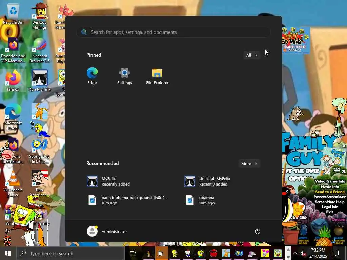Click the taskbar Type here to search box

(70, 253)
